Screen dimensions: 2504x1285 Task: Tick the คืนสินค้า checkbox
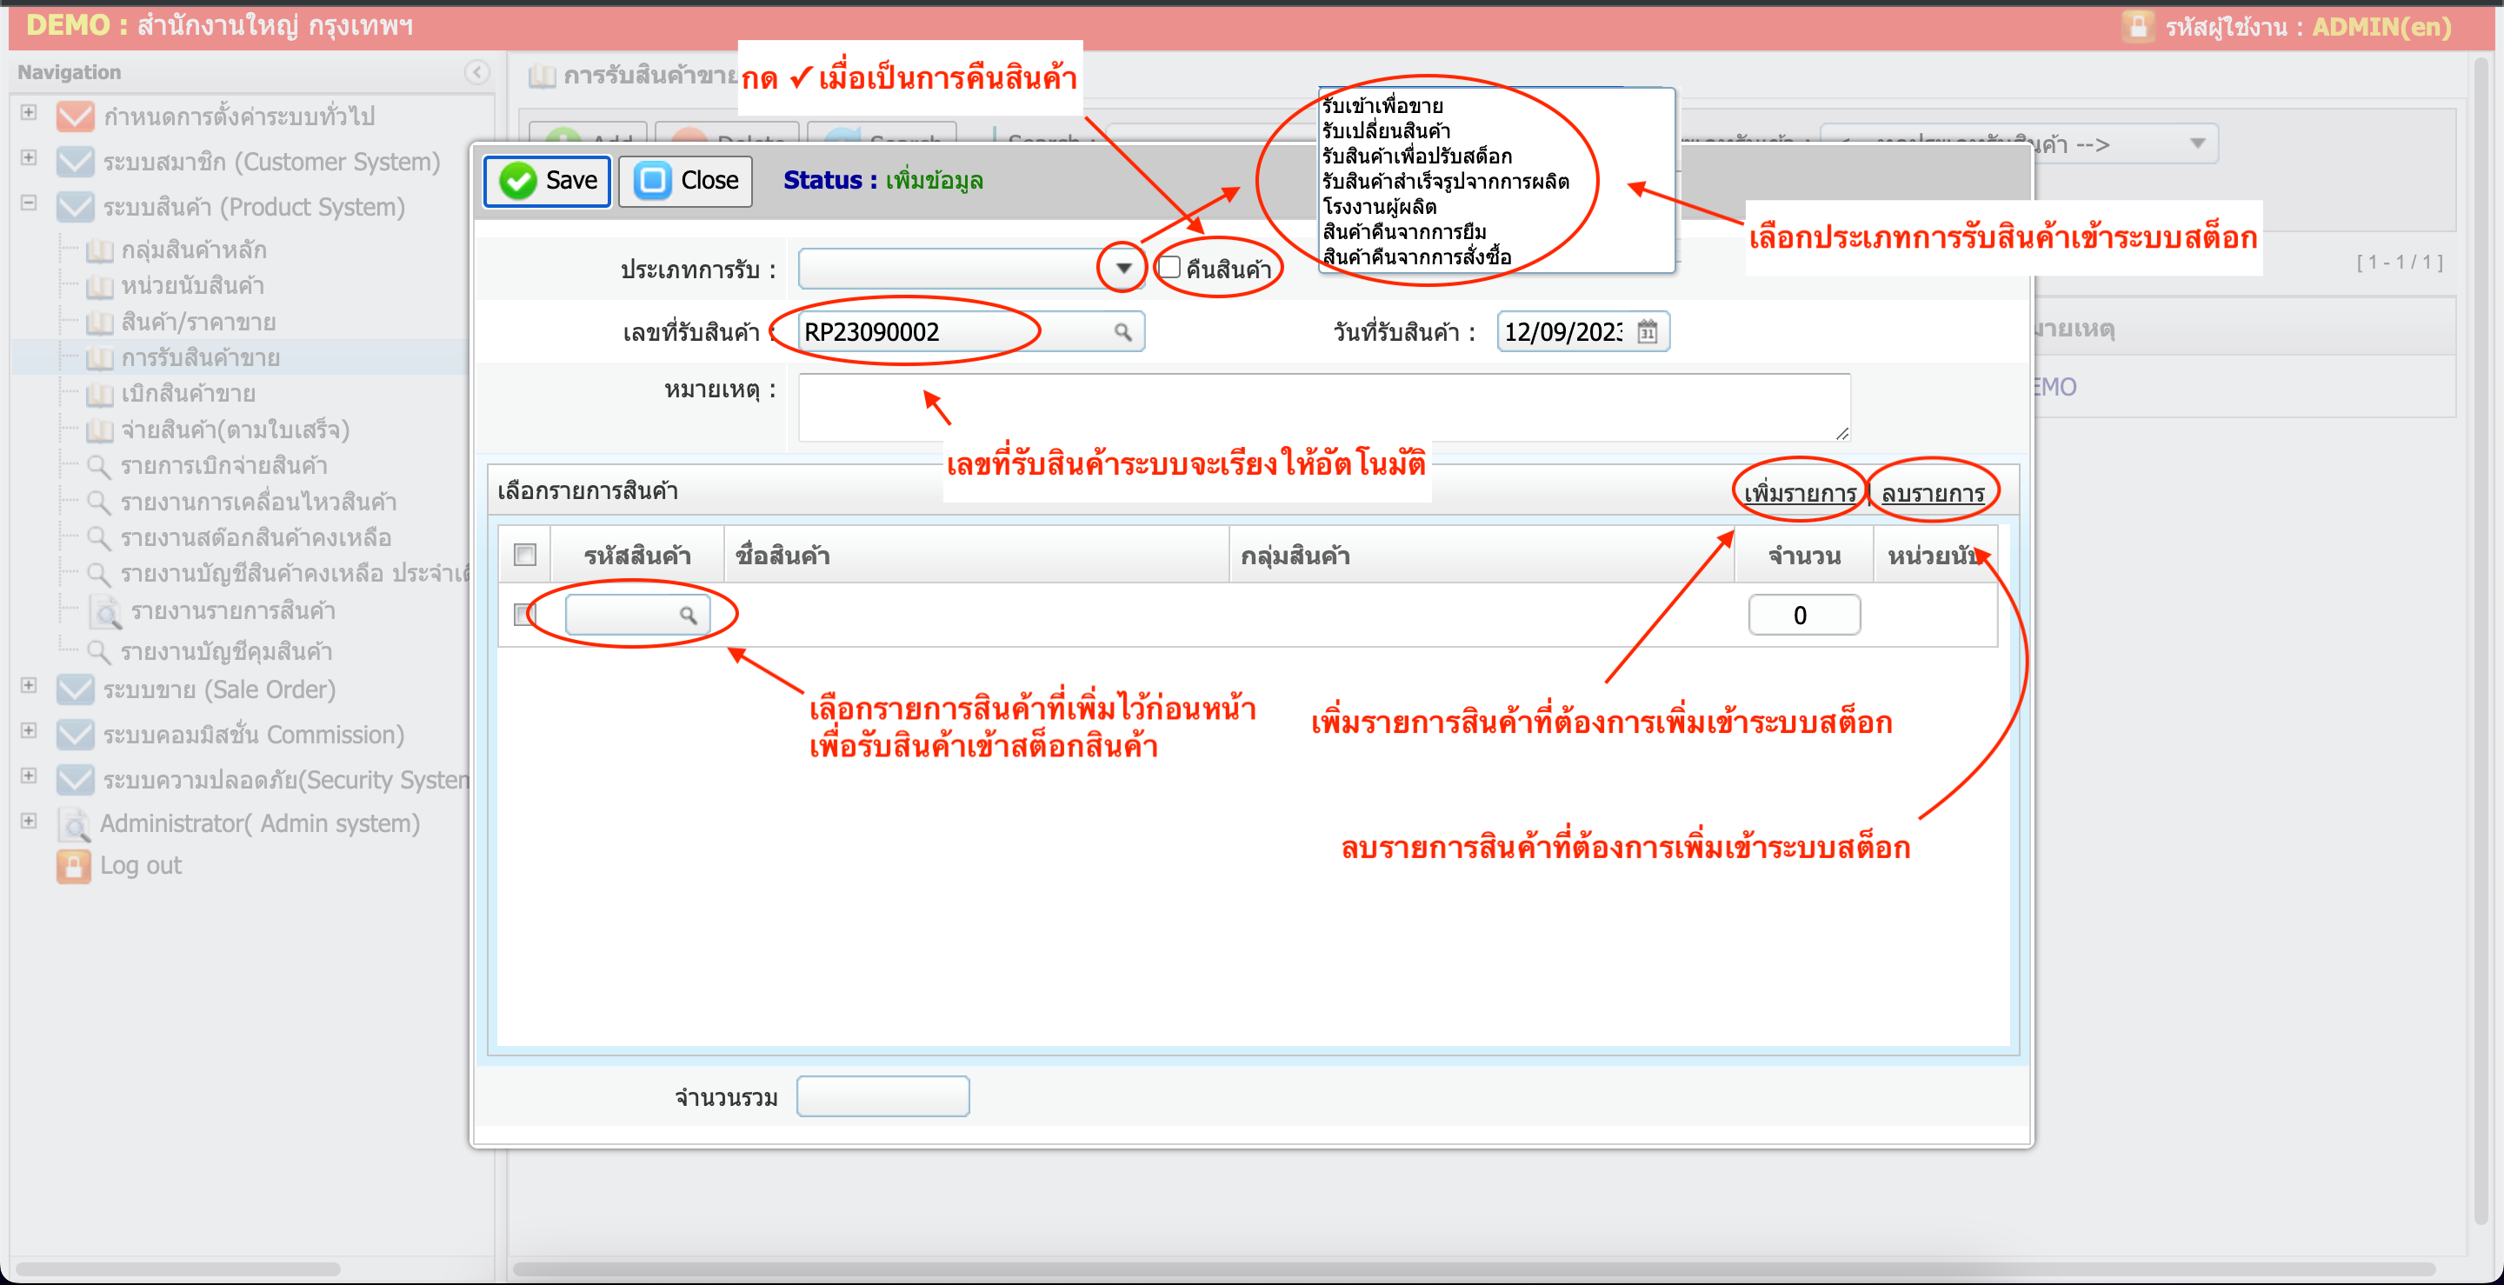(x=1169, y=267)
